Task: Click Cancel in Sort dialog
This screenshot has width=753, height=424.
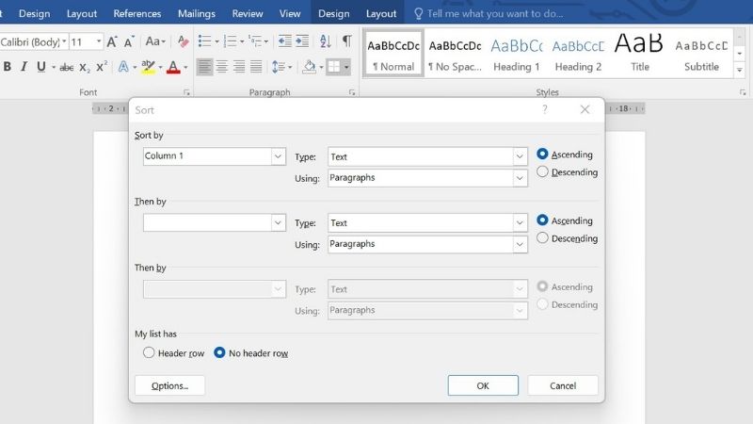Action: coord(563,385)
